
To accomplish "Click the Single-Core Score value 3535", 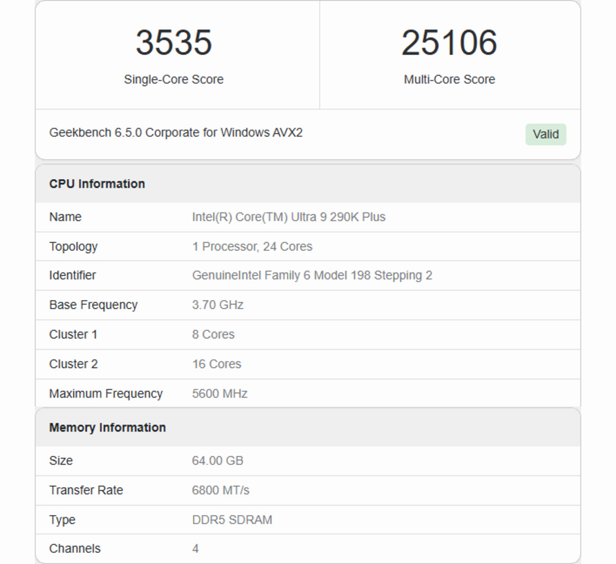I will 174,42.
